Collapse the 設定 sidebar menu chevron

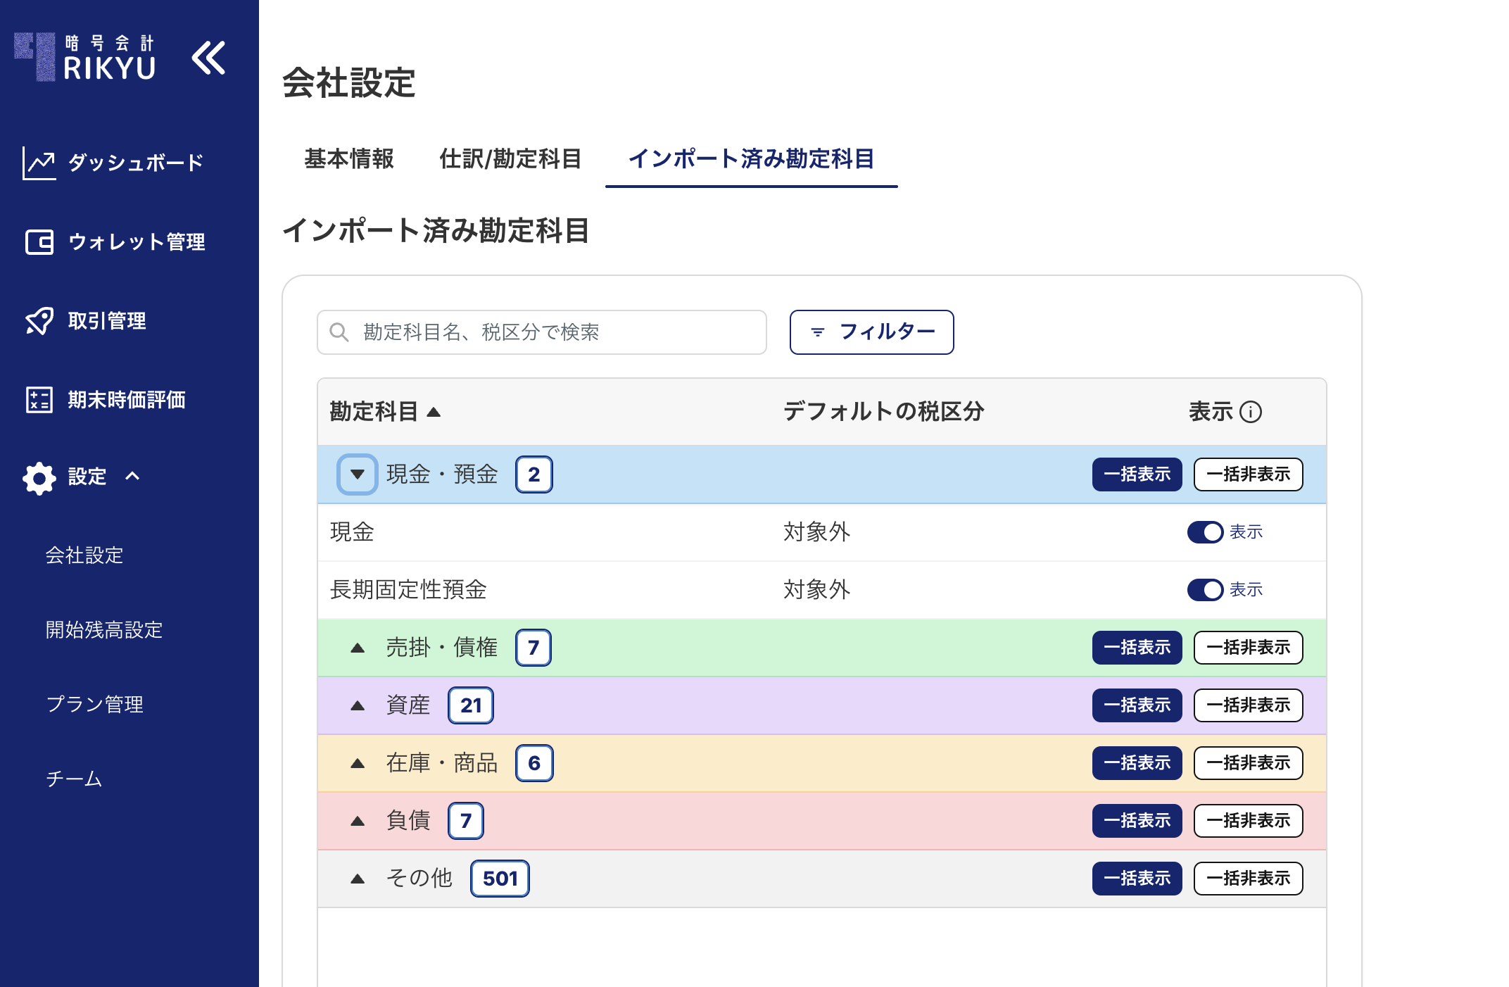pos(132,477)
